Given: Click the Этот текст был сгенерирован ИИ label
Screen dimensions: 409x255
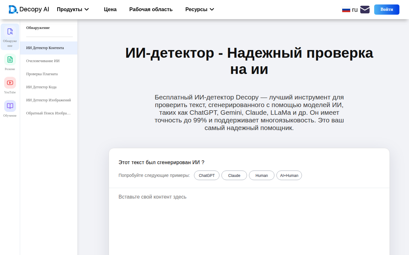Looking at the screenshot, I should [161, 162].
